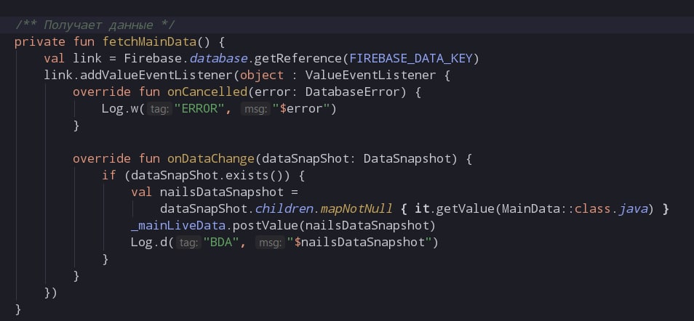The width and height of the screenshot is (694, 321).
Task: Click the DatabaseError parameter type
Action: [x=352, y=92]
